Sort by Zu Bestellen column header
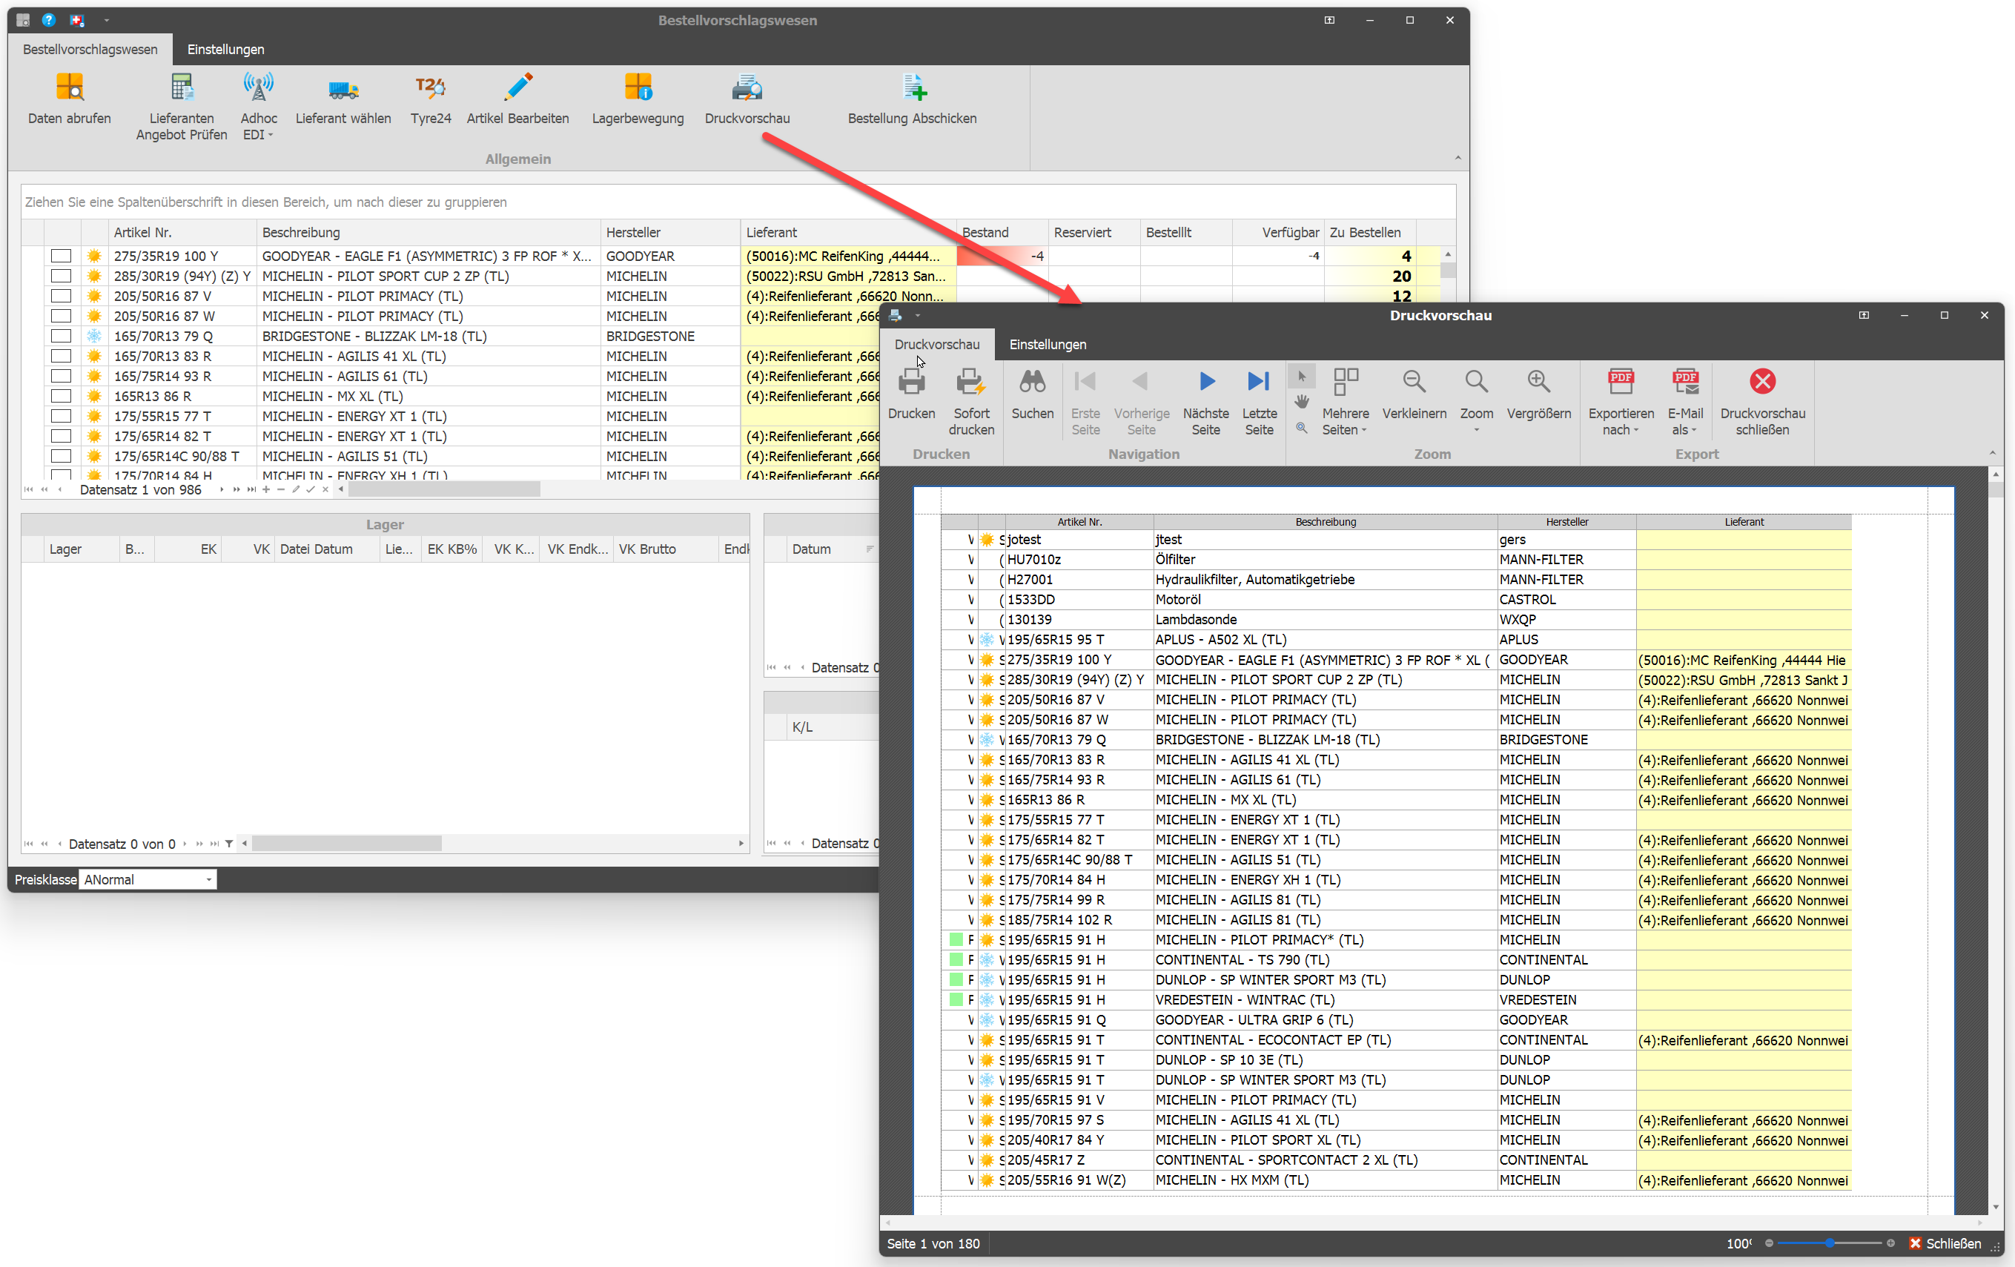This screenshot has height=1267, width=2015. (1371, 233)
